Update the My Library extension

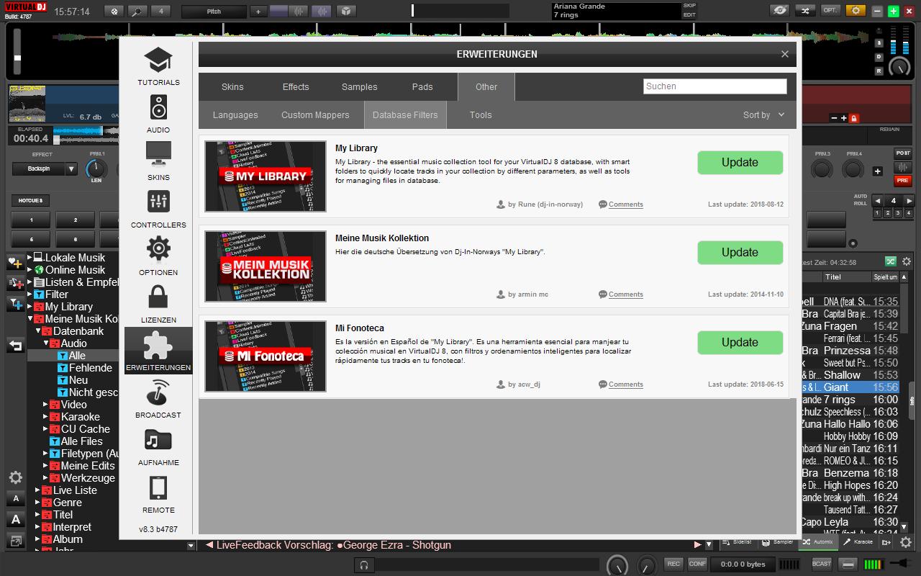click(x=740, y=163)
